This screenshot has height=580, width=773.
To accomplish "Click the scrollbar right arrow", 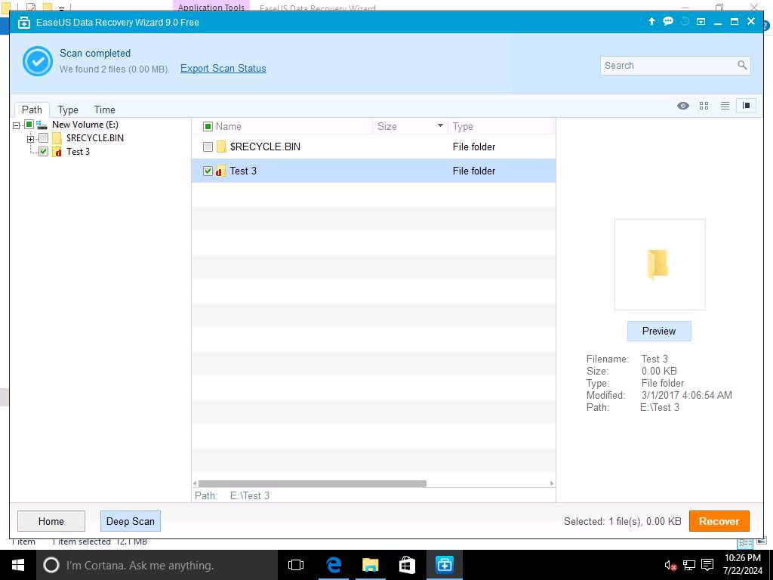I will pos(551,483).
